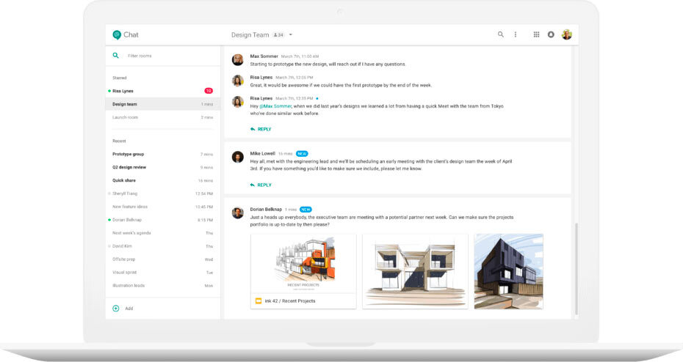Click the reply arrow under Risa Lynes' message
683x362 pixels.
(253, 129)
